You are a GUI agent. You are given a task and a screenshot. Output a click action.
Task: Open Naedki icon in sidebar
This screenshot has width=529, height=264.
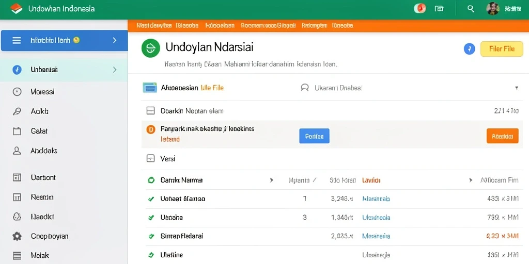click(x=17, y=217)
